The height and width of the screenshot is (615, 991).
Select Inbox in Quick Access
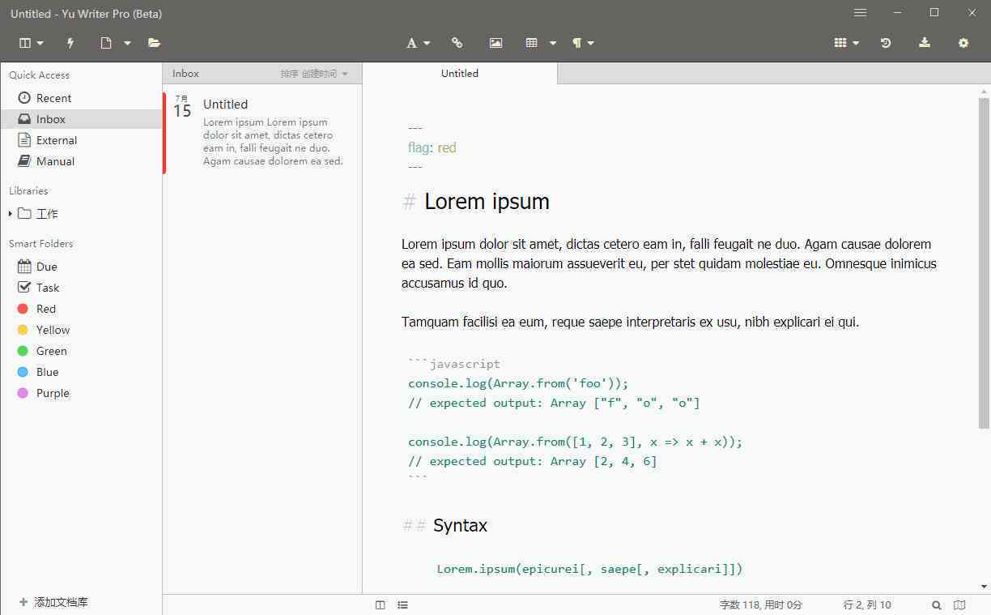pos(81,119)
